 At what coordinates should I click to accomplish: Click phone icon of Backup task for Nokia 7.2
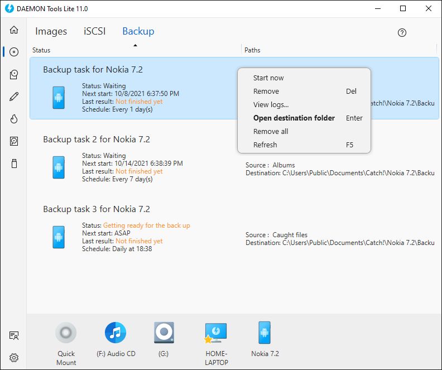(59, 98)
